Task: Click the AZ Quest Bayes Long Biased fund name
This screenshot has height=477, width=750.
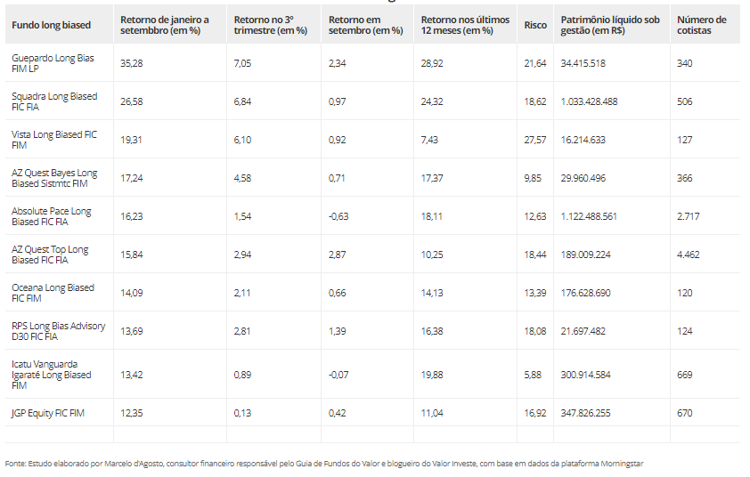Action: click(x=54, y=178)
